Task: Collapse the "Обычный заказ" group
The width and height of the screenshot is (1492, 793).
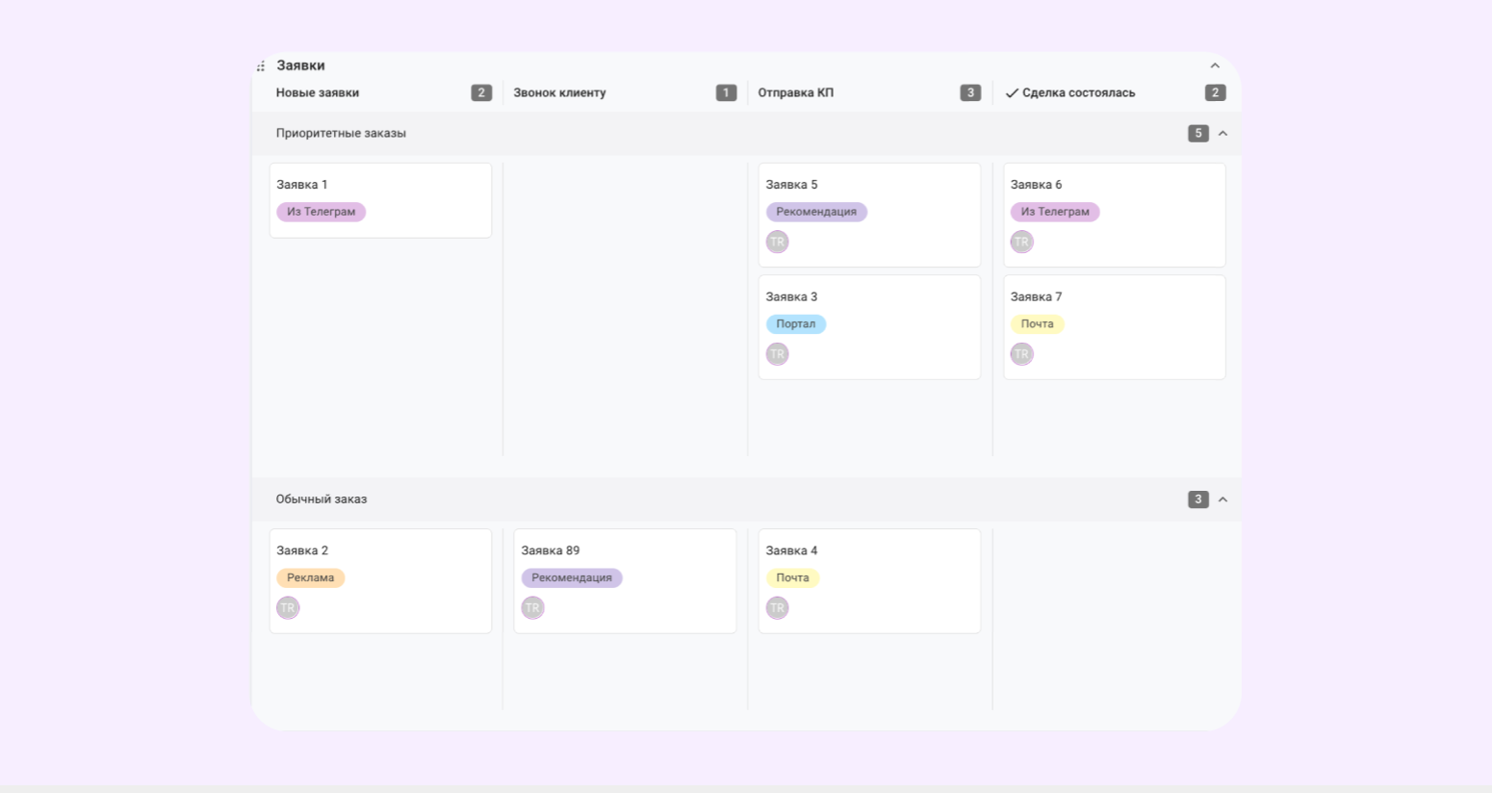Action: click(1223, 499)
